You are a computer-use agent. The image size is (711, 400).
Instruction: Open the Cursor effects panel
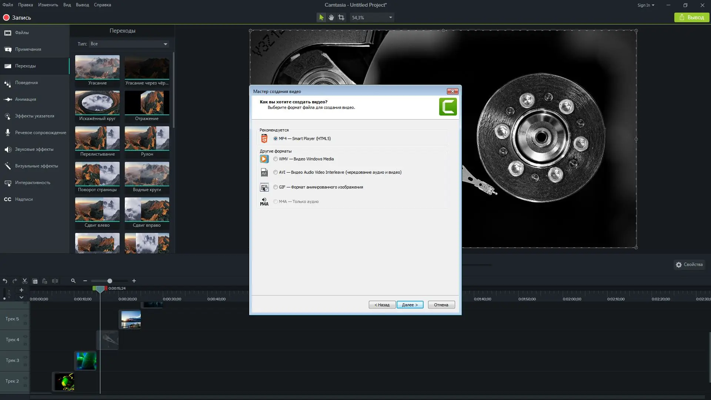coord(35,116)
